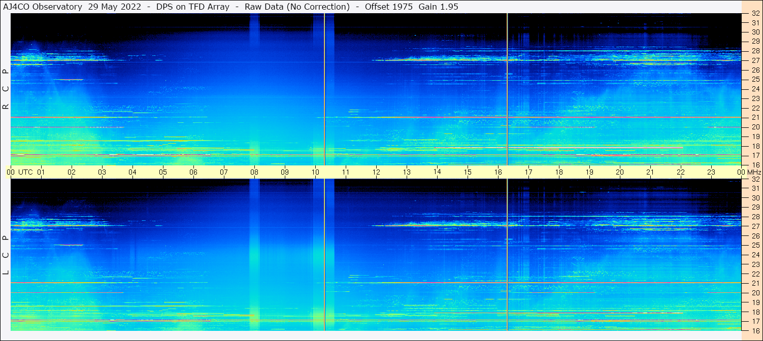Click the 06 hour tick label
The image size is (763, 341).
click(x=193, y=172)
